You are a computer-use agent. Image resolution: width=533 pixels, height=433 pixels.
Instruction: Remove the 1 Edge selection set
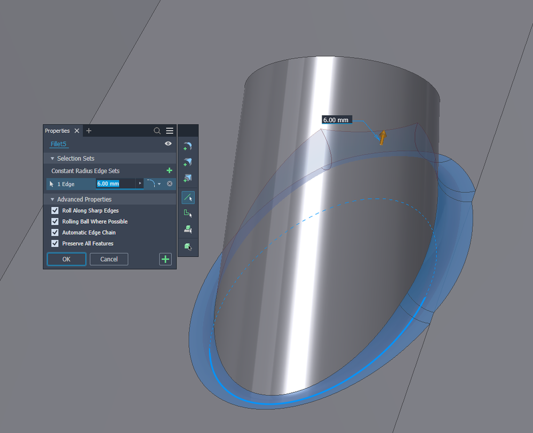[x=170, y=183]
